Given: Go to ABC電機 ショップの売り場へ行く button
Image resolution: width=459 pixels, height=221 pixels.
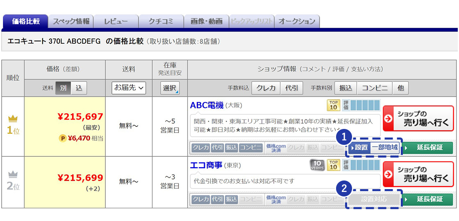Looking at the screenshot, I should pyautogui.click(x=418, y=118).
